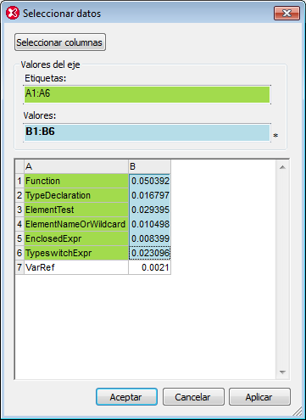Click the value 0.016797
306x420 pixels.
coord(150,195)
